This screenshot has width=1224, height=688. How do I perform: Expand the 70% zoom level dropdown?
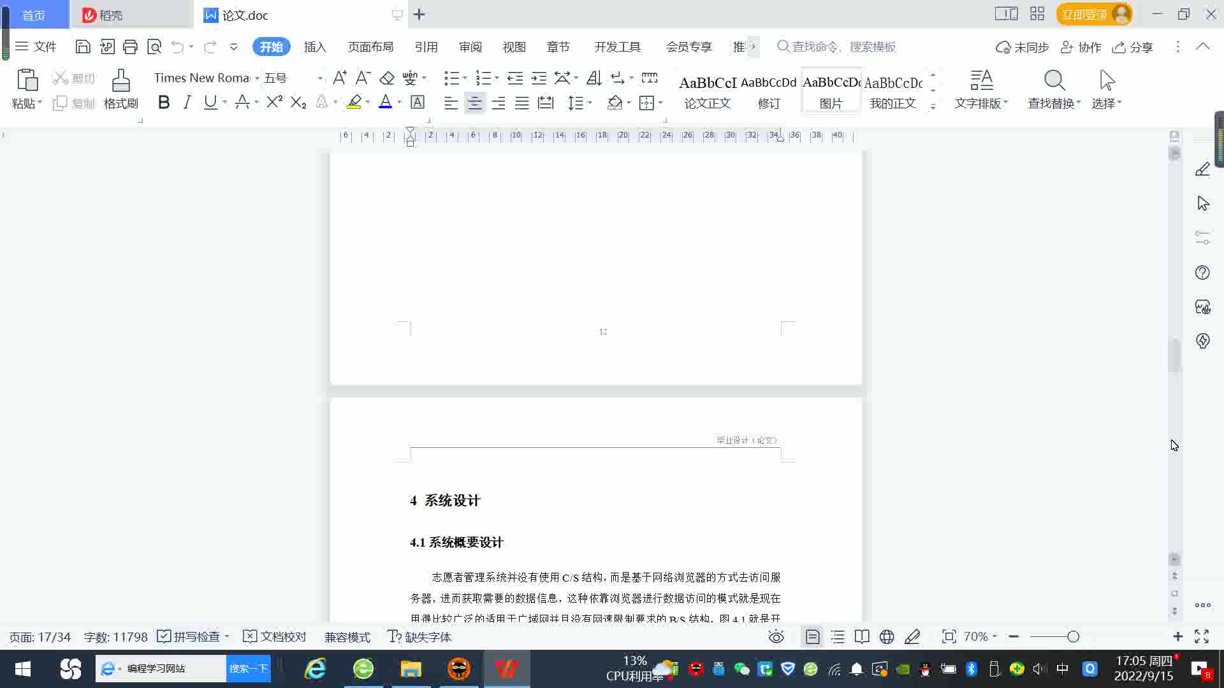(x=994, y=636)
